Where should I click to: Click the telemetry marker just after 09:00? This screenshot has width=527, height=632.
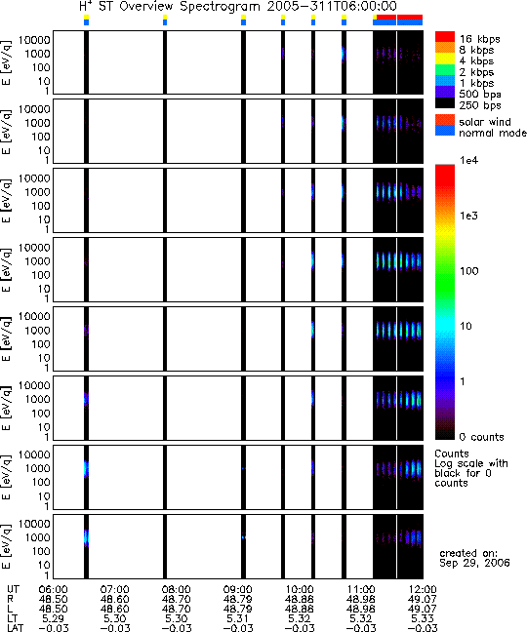pos(243,20)
